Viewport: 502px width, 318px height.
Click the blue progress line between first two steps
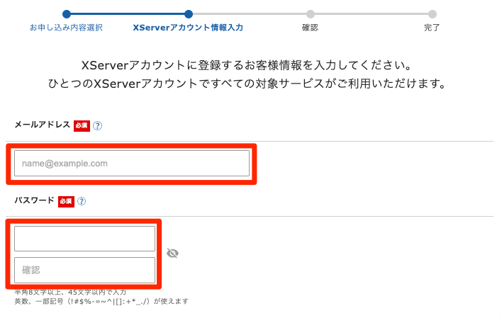coord(127,13)
